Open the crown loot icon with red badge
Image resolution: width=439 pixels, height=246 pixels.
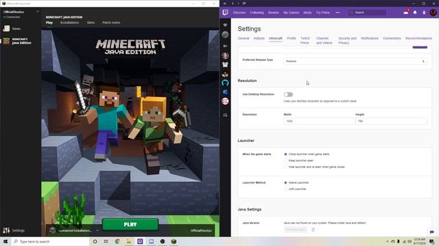tap(405, 12)
